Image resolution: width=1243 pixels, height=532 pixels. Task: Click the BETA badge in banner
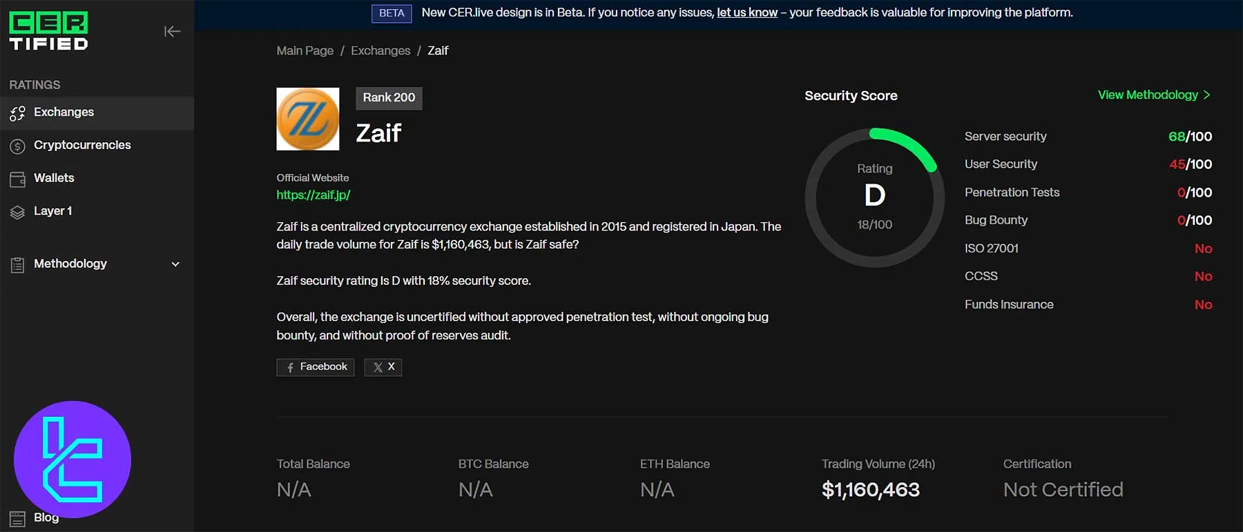pos(392,13)
